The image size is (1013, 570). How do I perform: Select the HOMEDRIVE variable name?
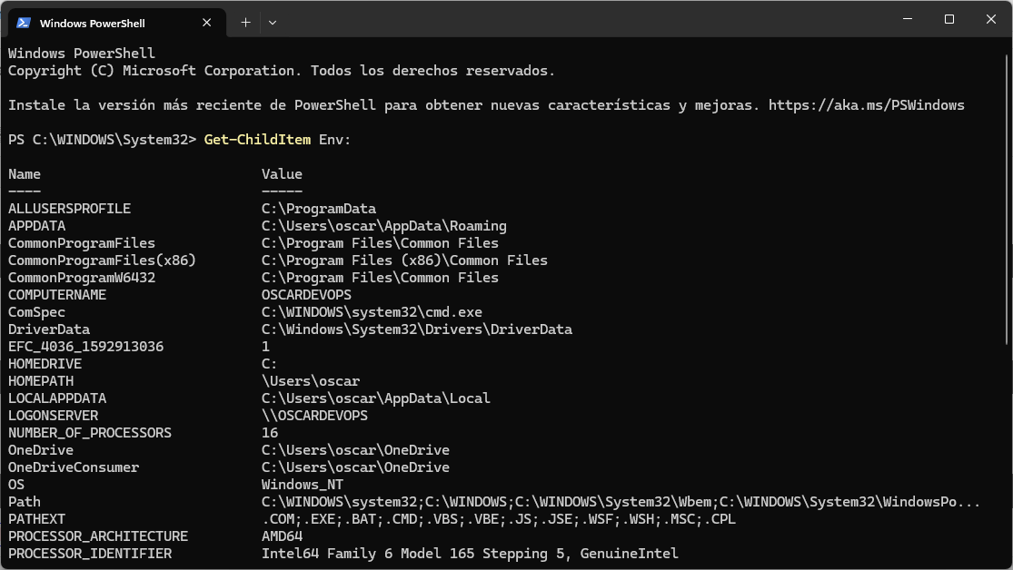45,364
